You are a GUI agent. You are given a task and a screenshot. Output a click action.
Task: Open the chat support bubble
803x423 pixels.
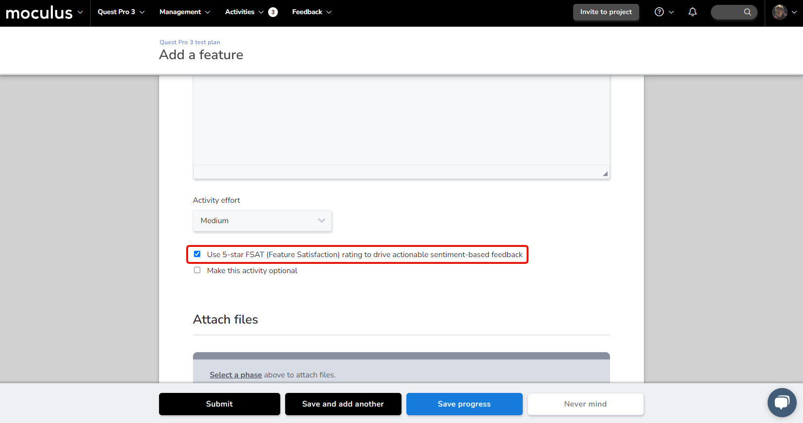point(782,403)
